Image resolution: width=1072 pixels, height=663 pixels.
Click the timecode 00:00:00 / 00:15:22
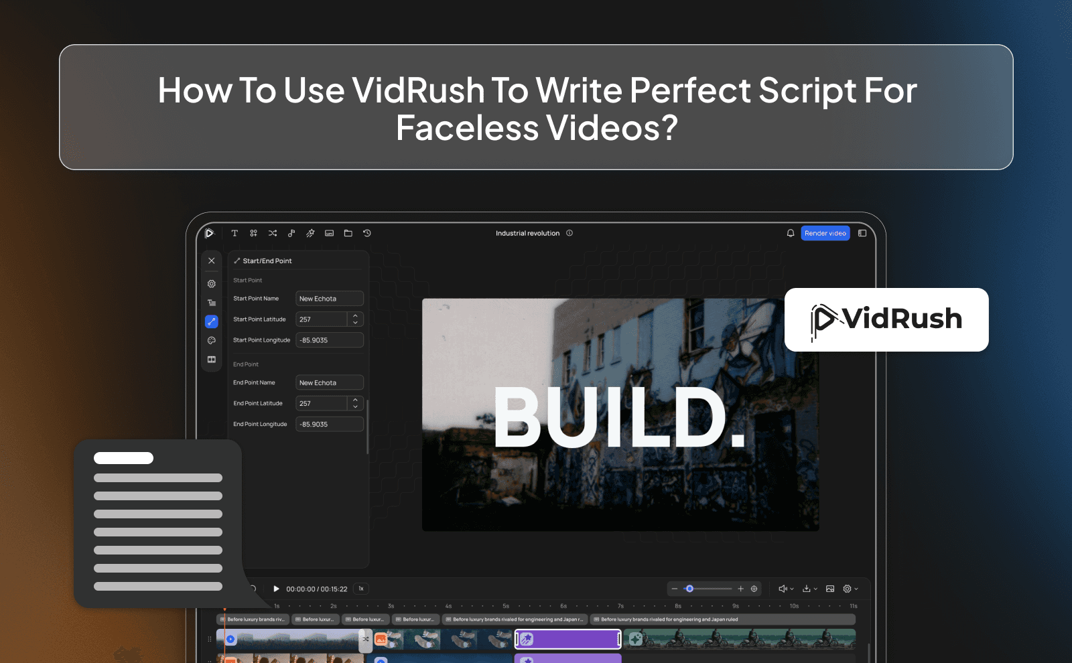(x=317, y=589)
